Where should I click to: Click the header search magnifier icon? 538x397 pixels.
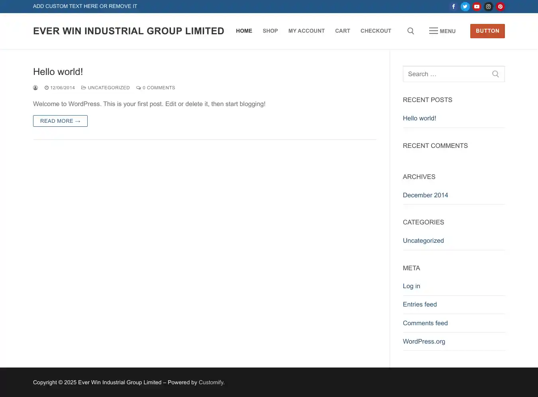coord(410,31)
